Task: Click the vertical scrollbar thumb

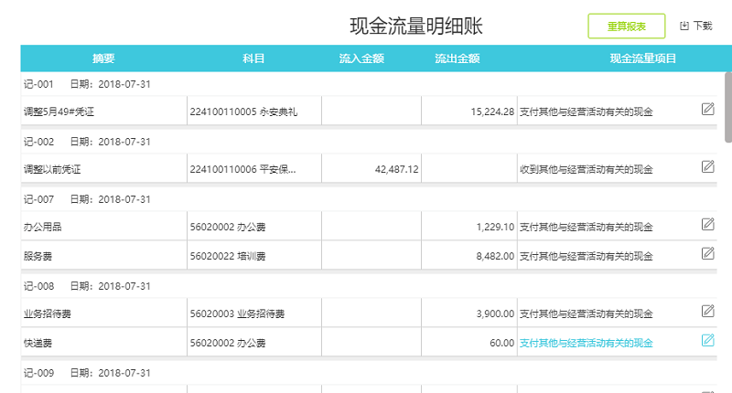Action: point(727,107)
